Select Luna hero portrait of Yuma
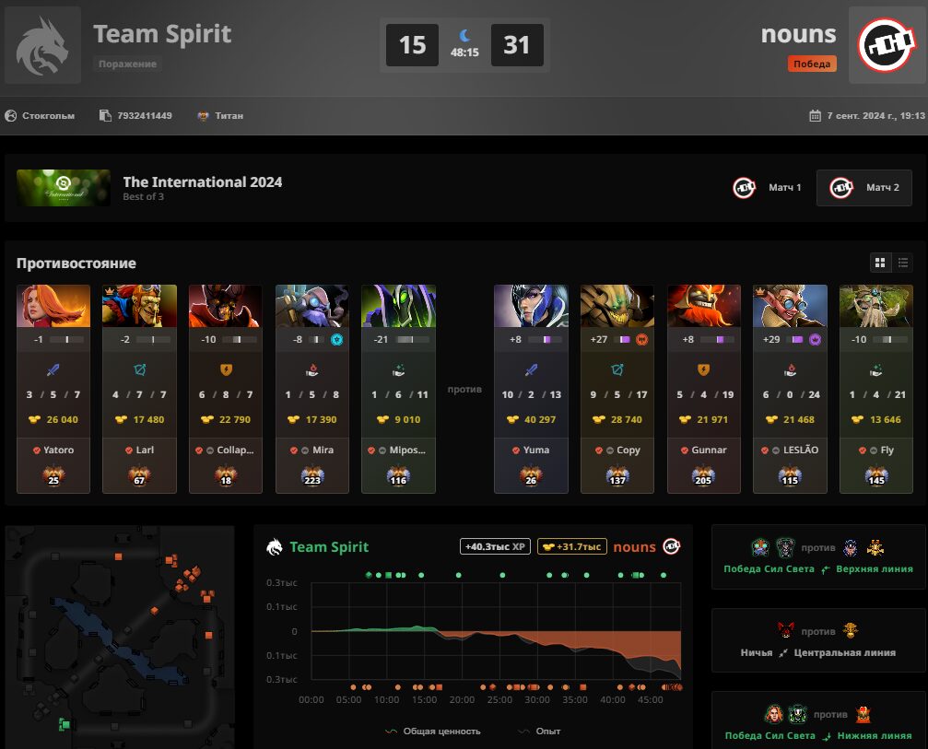Screen dimensions: 928x749 point(531,306)
